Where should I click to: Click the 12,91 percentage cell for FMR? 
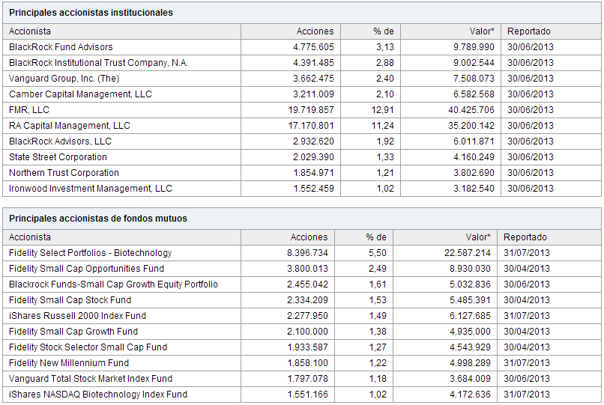pyautogui.click(x=382, y=110)
